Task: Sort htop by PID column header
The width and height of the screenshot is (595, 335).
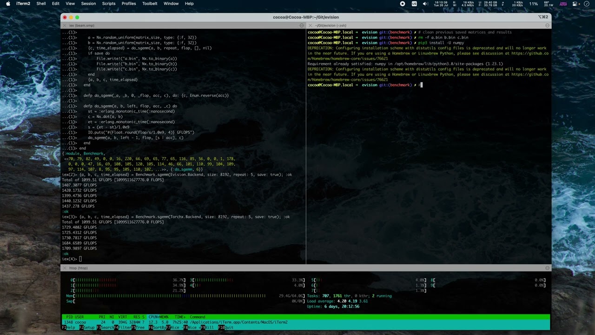Action: pos(68,317)
